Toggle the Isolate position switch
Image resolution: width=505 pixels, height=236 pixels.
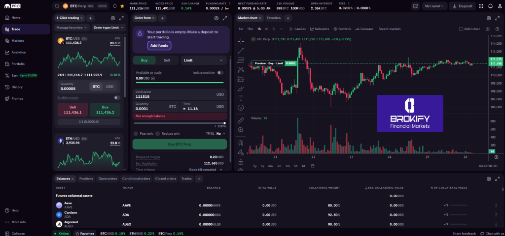click(x=220, y=72)
